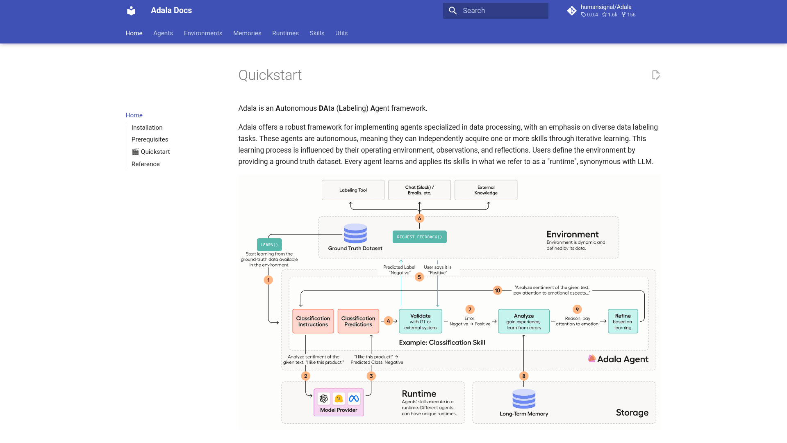Open the Utils tab

pyautogui.click(x=341, y=33)
